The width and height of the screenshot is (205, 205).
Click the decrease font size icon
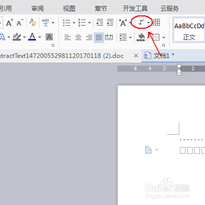pyautogui.click(x=20, y=23)
